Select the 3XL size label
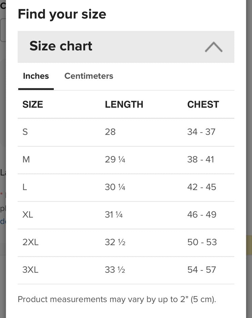This screenshot has height=318, width=252. click(x=30, y=270)
